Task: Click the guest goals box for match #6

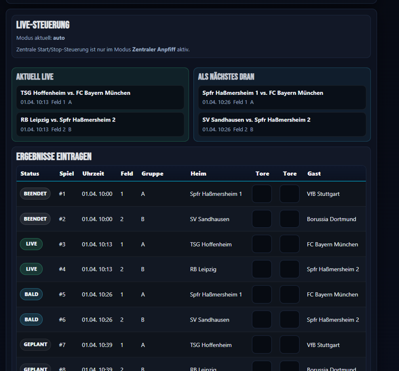Action: [x=289, y=319]
